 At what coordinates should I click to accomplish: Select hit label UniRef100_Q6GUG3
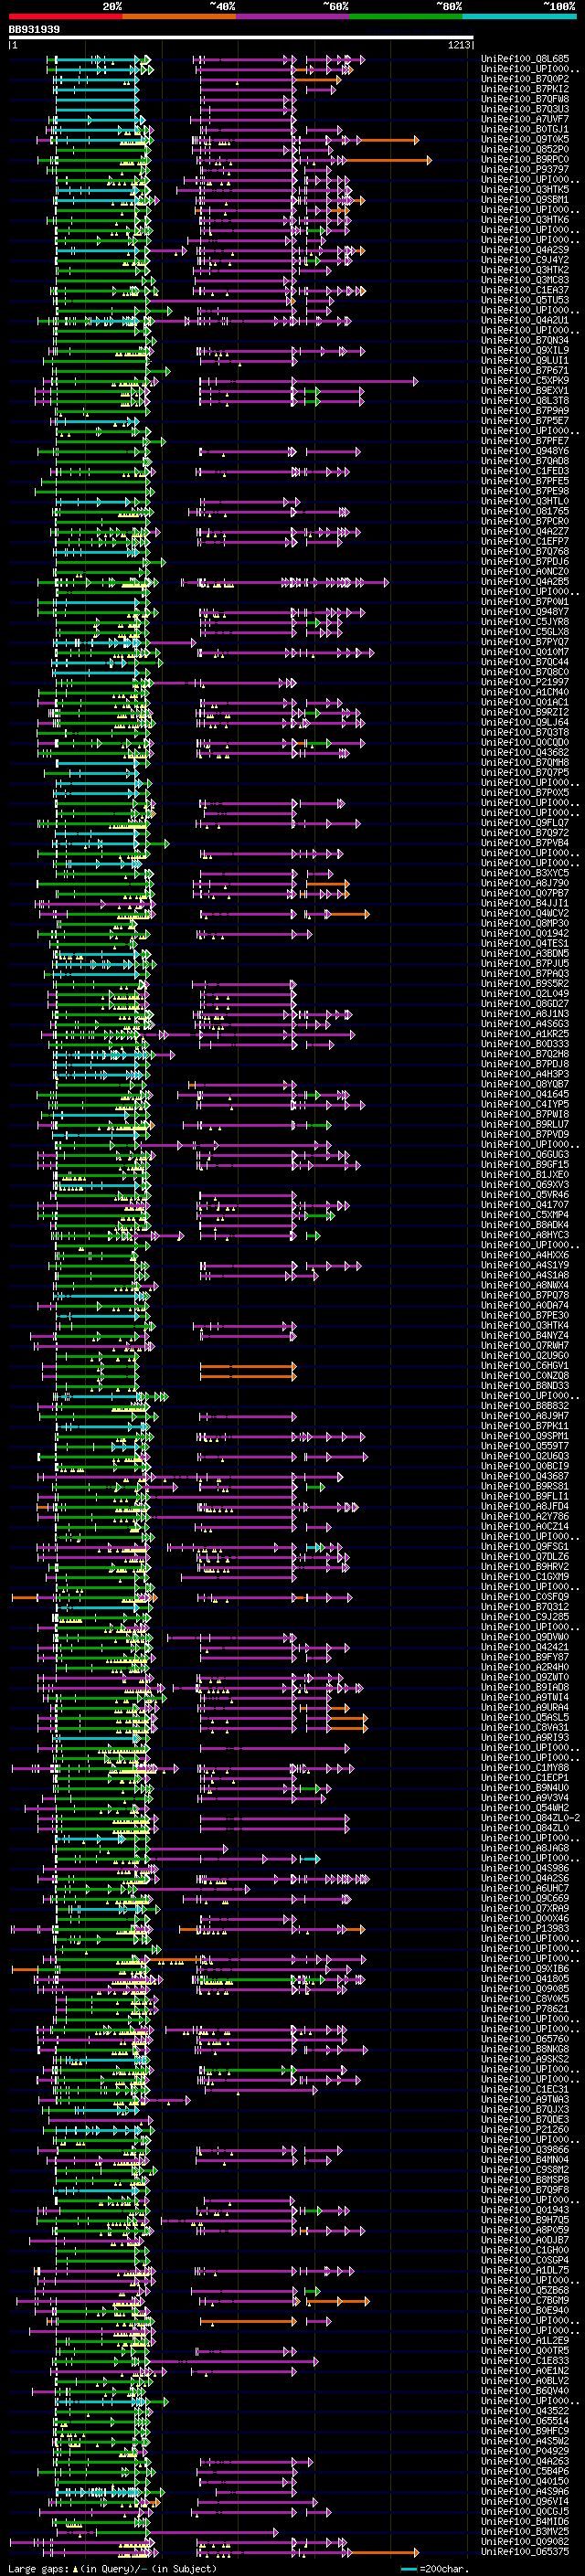click(x=525, y=1154)
